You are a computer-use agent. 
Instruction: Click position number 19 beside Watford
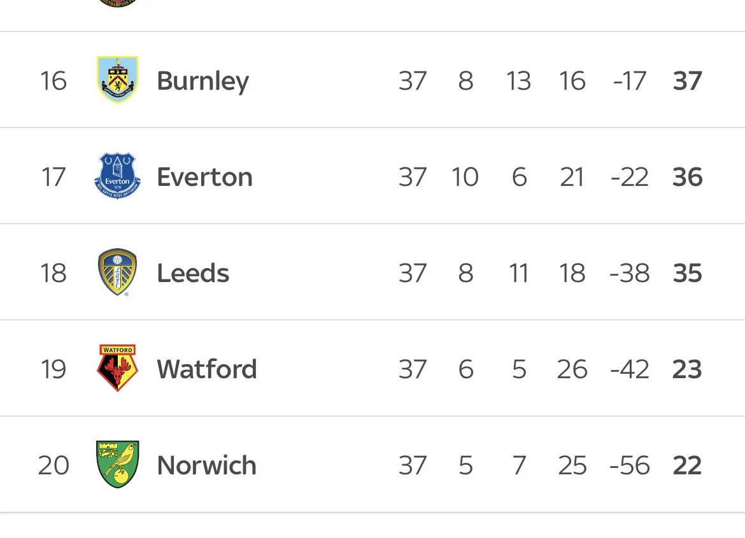(53, 369)
